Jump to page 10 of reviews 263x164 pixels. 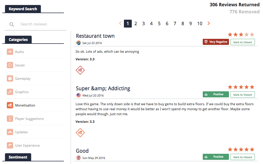200,24
